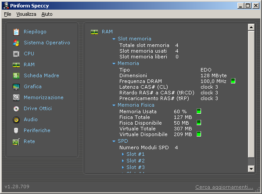Open the Rete section

coord(29,141)
